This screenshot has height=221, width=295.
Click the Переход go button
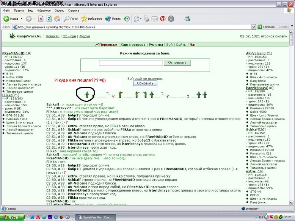coord(266,27)
